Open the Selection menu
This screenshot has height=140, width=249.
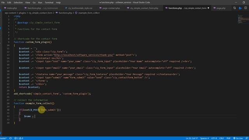(18, 3)
